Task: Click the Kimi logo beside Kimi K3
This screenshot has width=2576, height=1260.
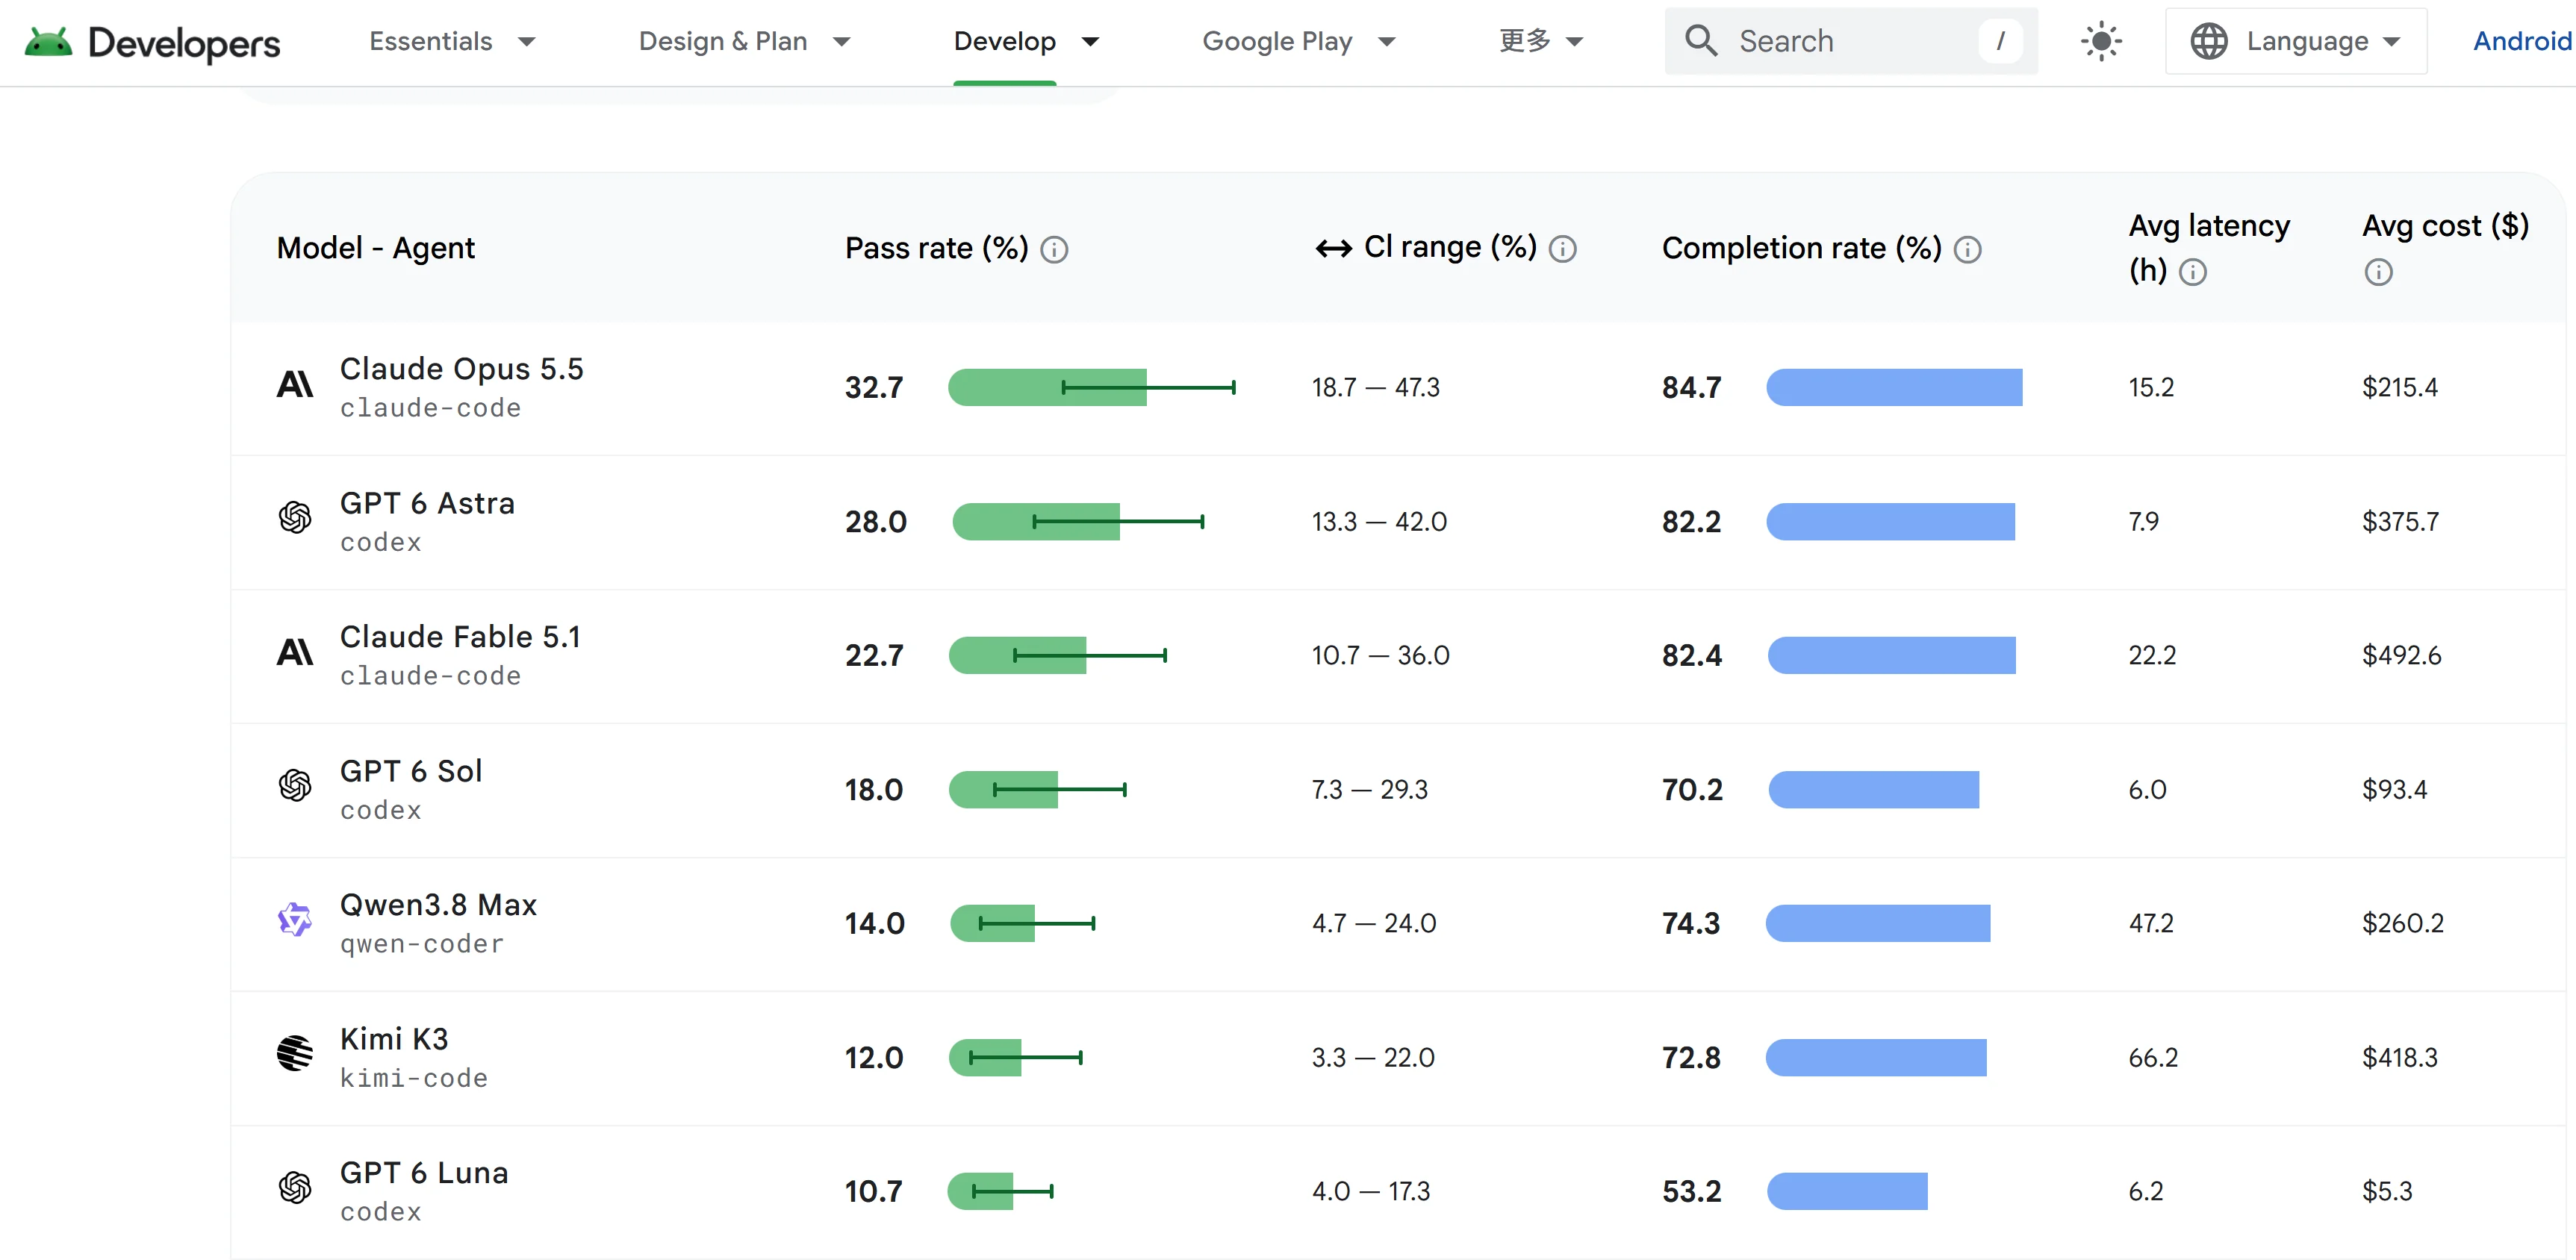Action: pyautogui.click(x=295, y=1053)
